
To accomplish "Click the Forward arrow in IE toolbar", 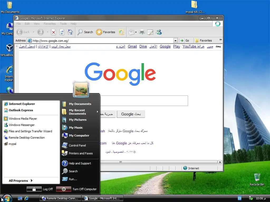I will click(41, 32).
